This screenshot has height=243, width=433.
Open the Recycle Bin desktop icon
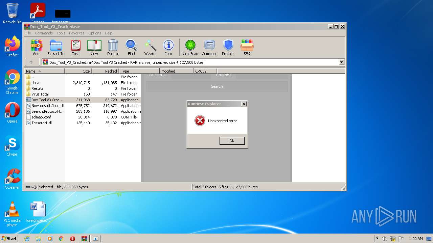tap(12, 13)
